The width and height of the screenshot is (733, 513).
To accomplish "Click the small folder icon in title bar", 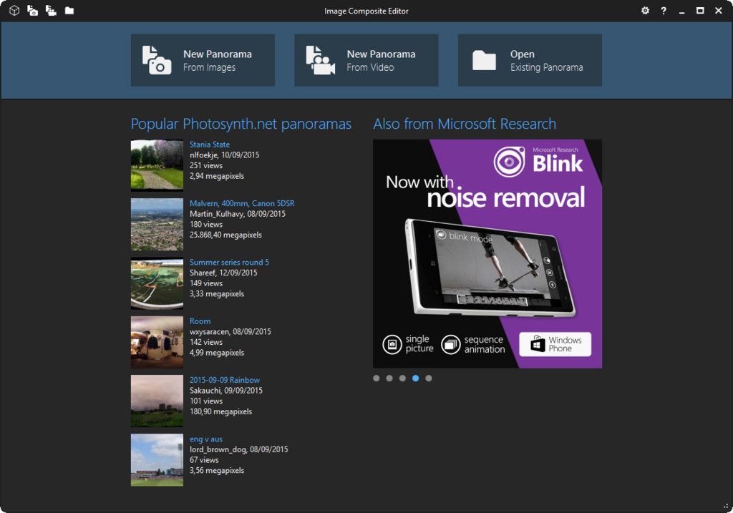I will coord(69,11).
